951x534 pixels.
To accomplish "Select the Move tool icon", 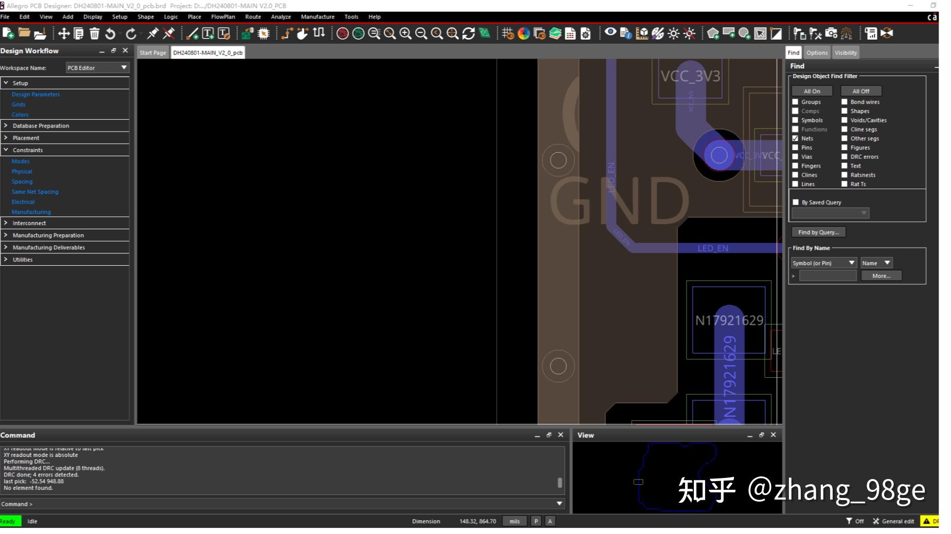I will [64, 33].
